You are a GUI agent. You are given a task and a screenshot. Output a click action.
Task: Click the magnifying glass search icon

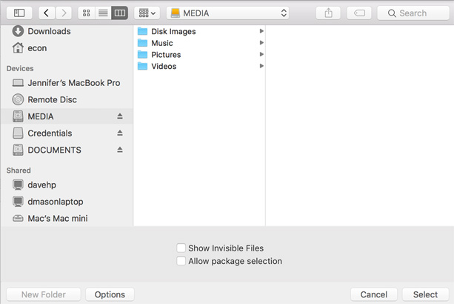392,13
